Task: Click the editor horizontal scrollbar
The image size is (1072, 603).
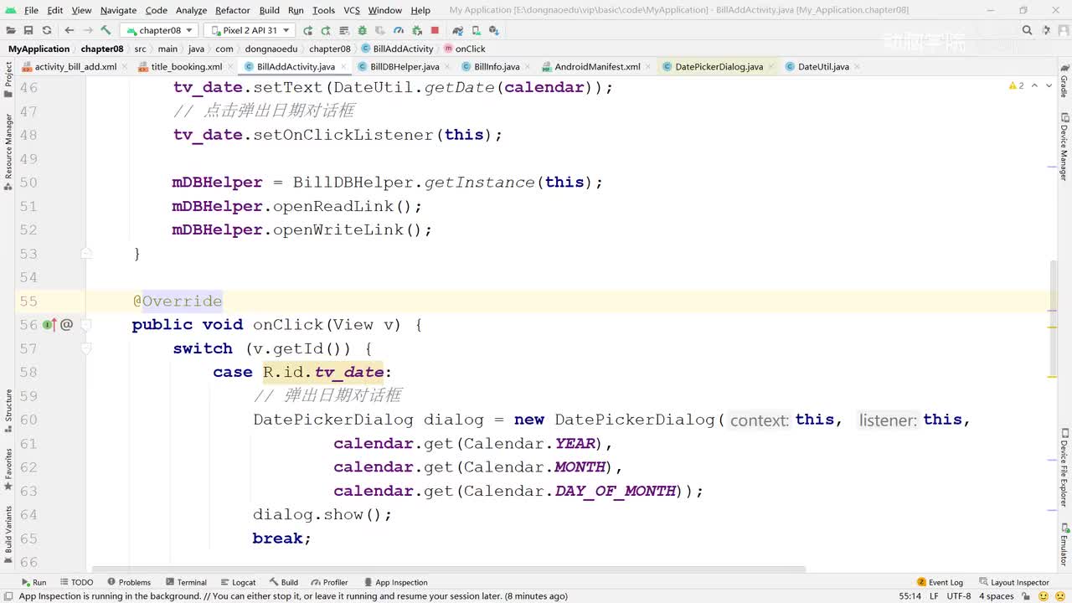Action: (449, 569)
